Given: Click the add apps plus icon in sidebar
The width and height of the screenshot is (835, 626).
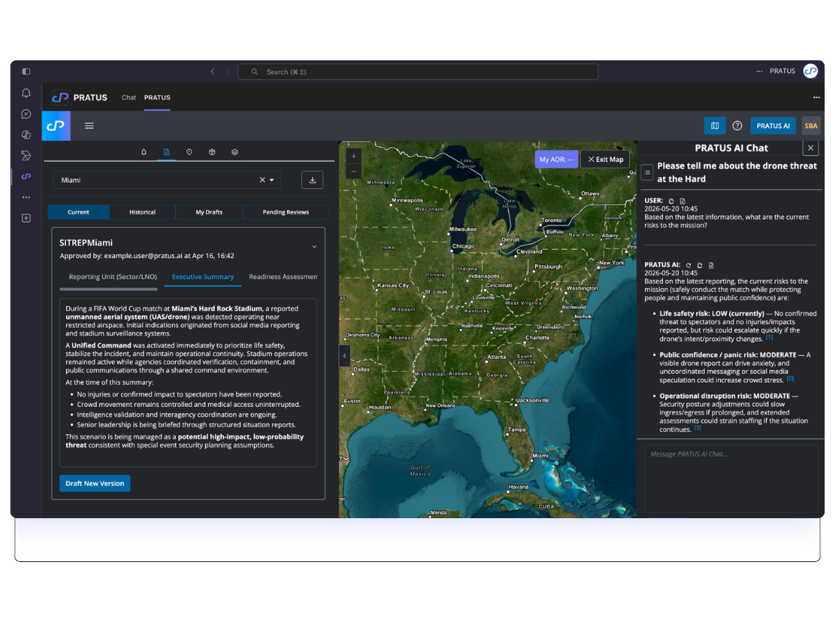Looking at the screenshot, I should click(x=26, y=218).
